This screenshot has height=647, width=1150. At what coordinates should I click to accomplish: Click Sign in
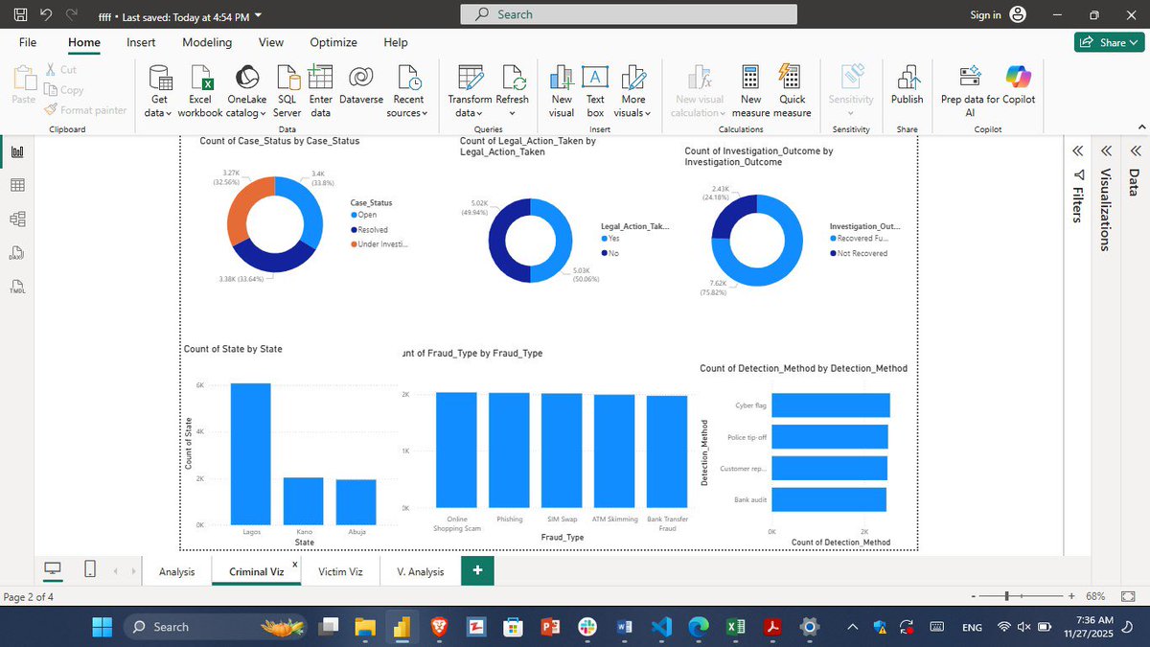[986, 13]
